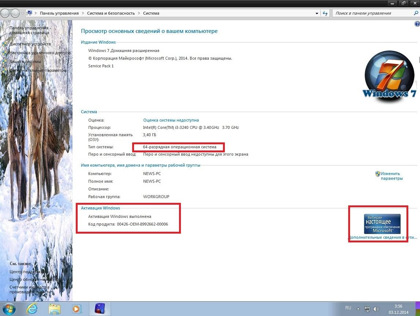Switch the RU input language indicator

click(x=348, y=308)
